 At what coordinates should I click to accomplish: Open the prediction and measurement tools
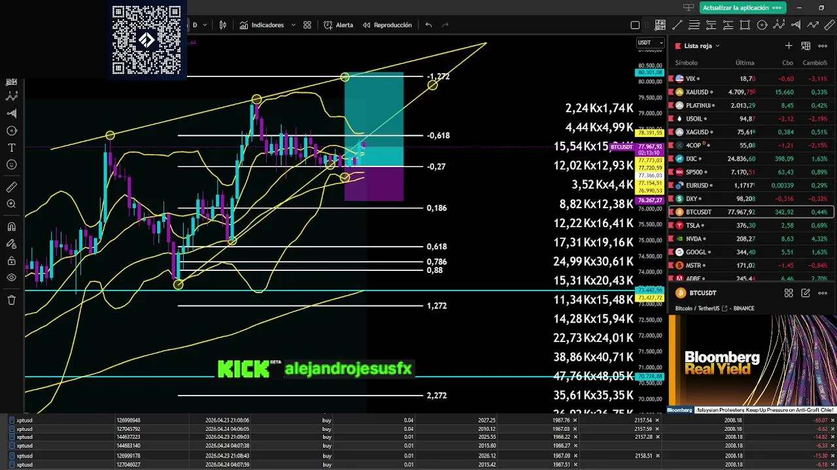pyautogui.click(x=11, y=113)
